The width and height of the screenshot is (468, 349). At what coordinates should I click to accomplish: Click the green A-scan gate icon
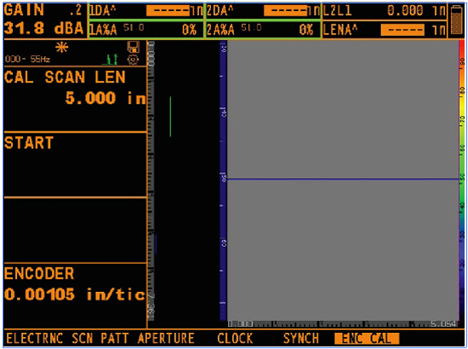110,60
